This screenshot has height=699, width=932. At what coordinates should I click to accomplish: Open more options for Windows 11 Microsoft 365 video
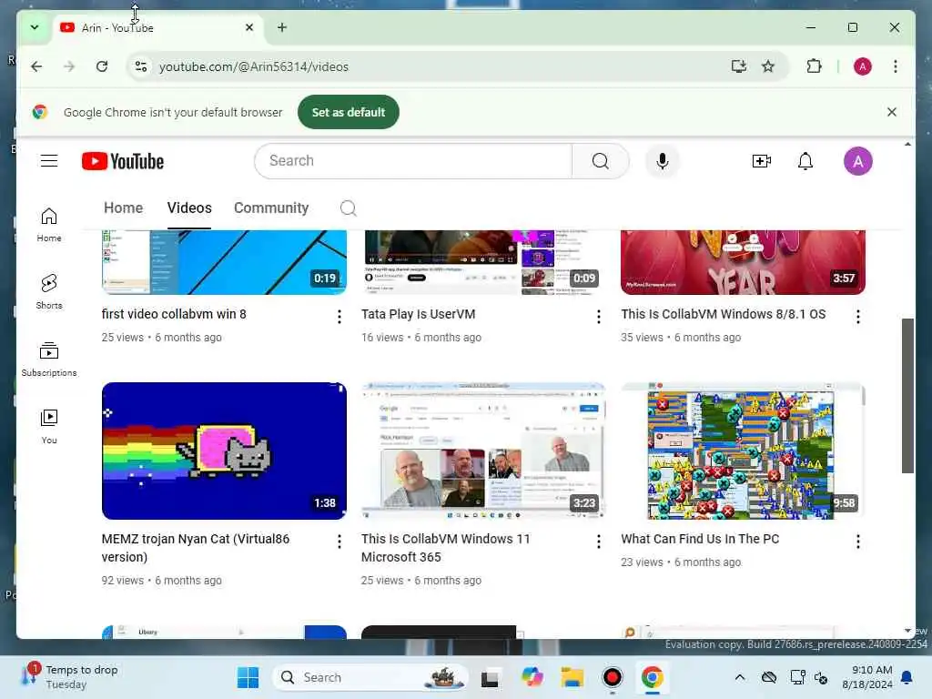tap(599, 541)
